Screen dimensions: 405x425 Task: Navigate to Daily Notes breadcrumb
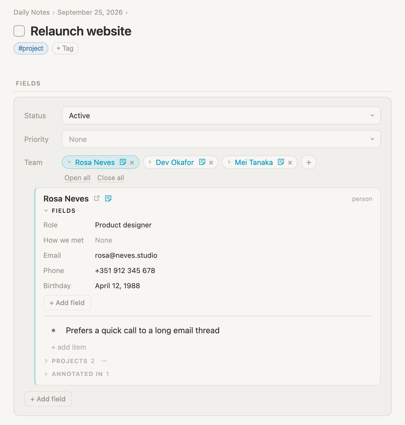[31, 12]
